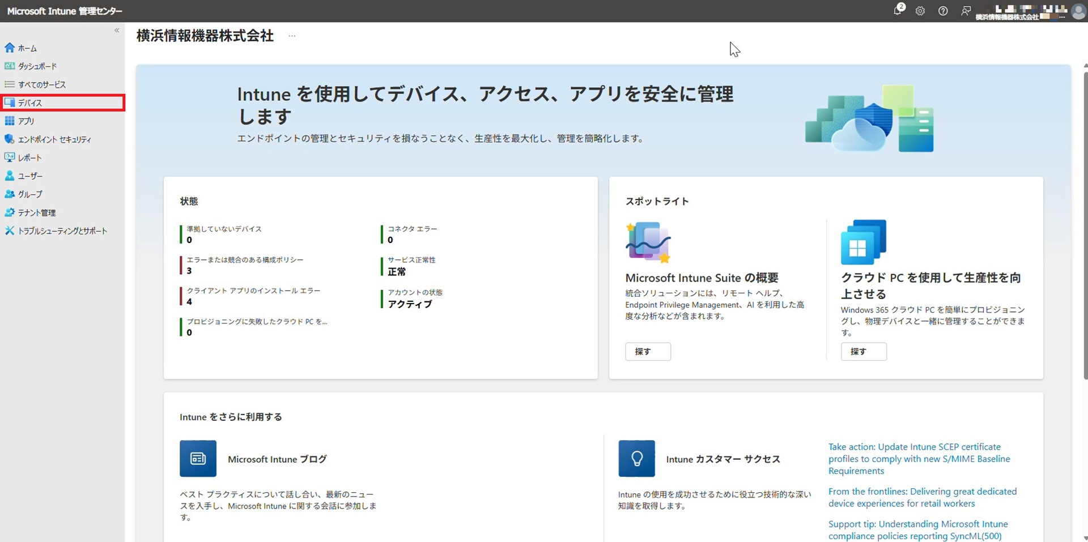
Task: Go to テナント管理 in the sidebar
Action: [x=36, y=212]
